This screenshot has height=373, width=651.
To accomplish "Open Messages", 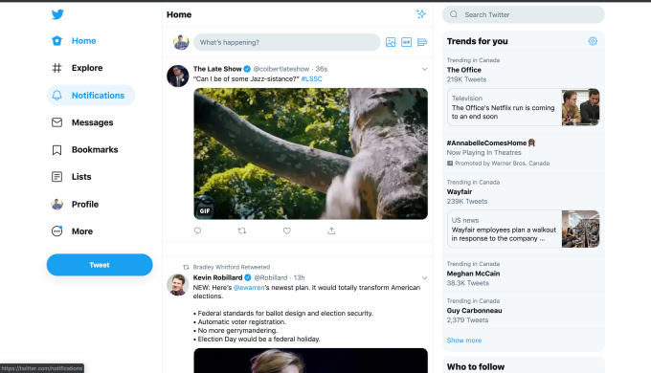I will click(82, 122).
